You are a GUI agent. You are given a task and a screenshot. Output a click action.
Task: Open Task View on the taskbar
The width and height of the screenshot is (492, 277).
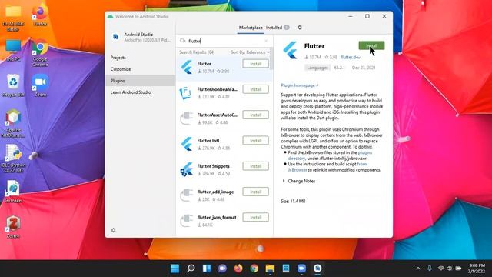click(207, 269)
